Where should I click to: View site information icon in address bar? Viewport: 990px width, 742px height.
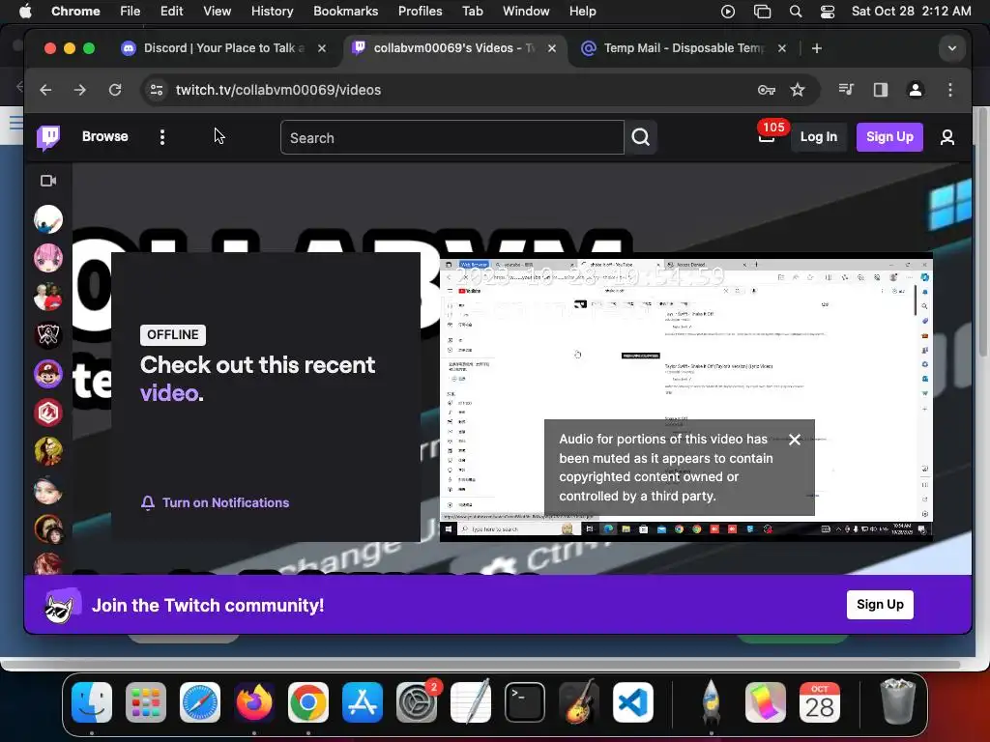point(157,90)
